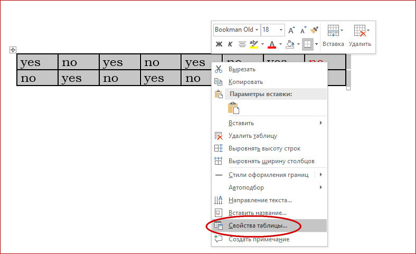Click the table resize handle square
Screen dimensions: 416x254
[348, 88]
